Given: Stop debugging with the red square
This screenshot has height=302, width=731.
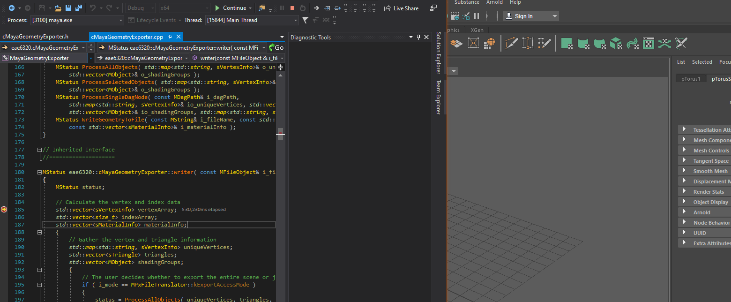Looking at the screenshot, I should pyautogui.click(x=292, y=8).
